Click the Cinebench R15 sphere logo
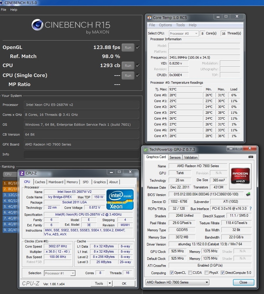 37,25
